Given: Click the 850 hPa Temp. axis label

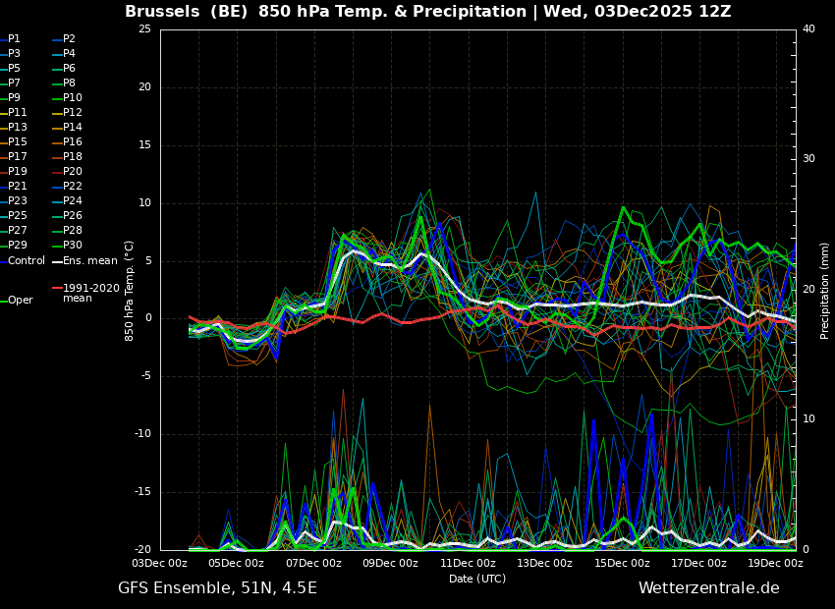Looking at the screenshot, I should tap(130, 290).
